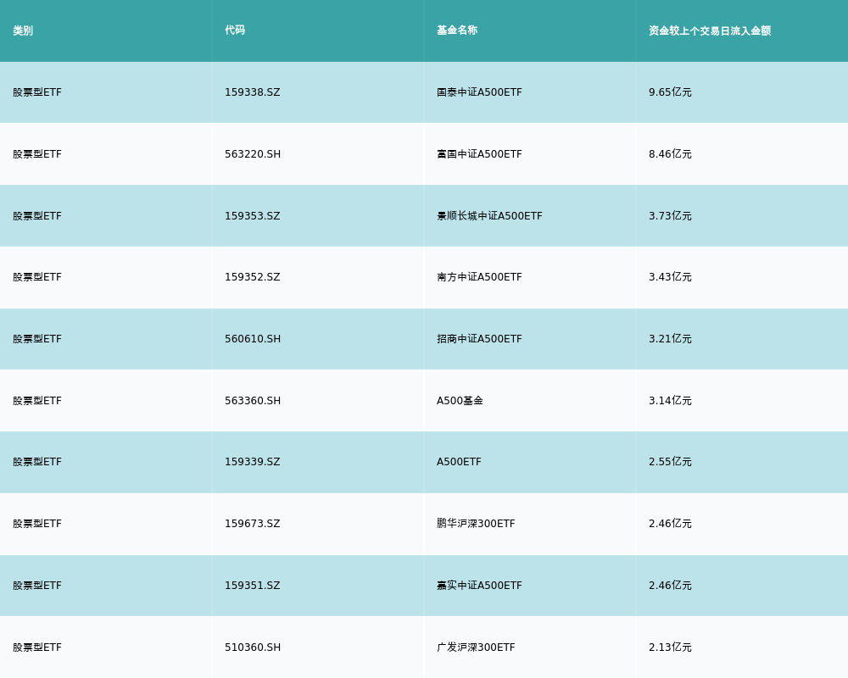848x678 pixels.
Task: Select fund name 景顺长城中证A500ETF
Action: (489, 216)
